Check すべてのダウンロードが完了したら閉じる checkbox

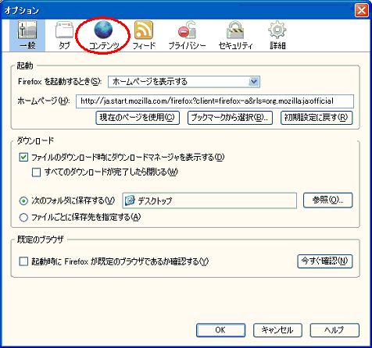click(x=36, y=172)
